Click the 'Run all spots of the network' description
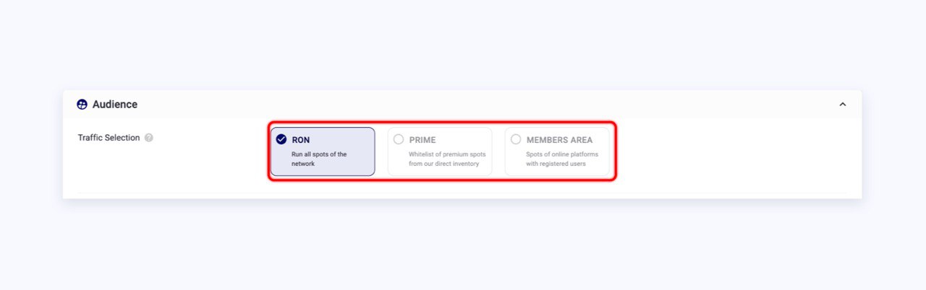 coord(319,159)
